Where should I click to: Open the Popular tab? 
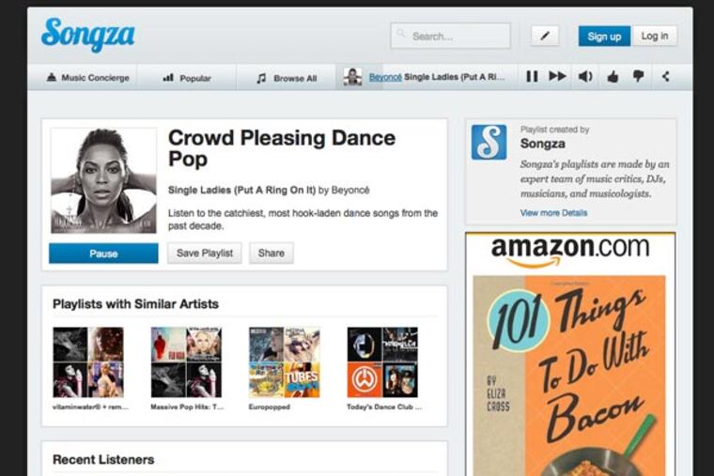tap(187, 78)
